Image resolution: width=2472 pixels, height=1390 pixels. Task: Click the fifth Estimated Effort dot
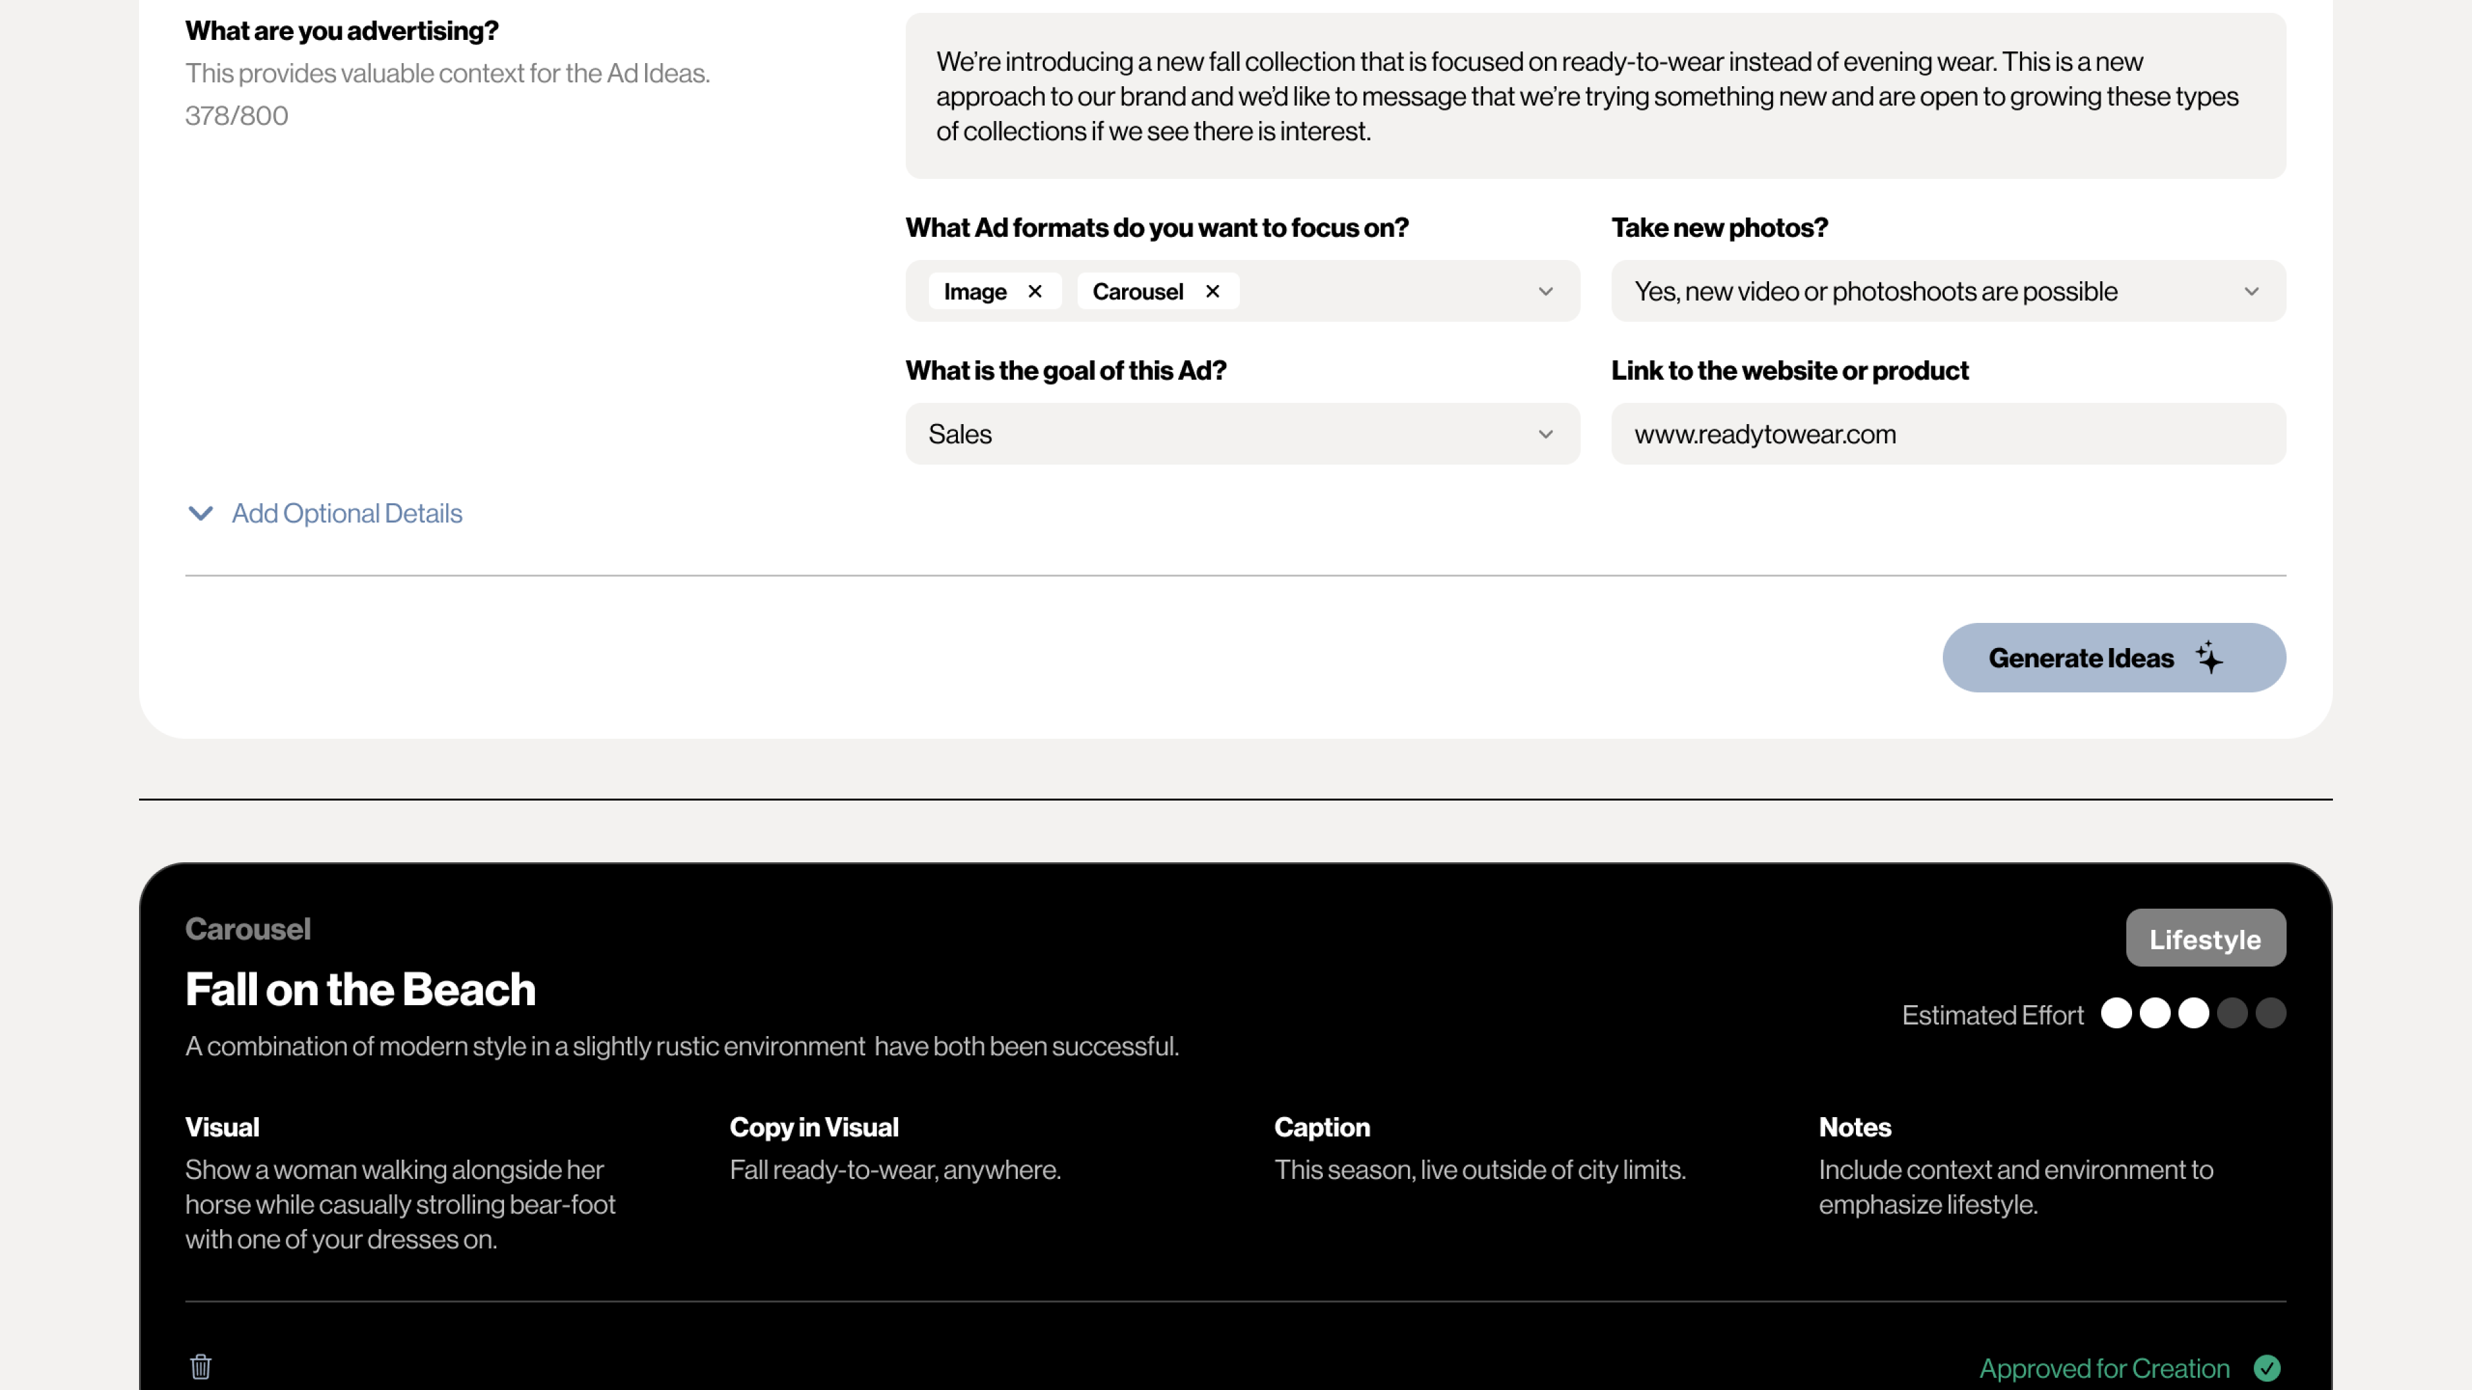pyautogui.click(x=2271, y=1014)
